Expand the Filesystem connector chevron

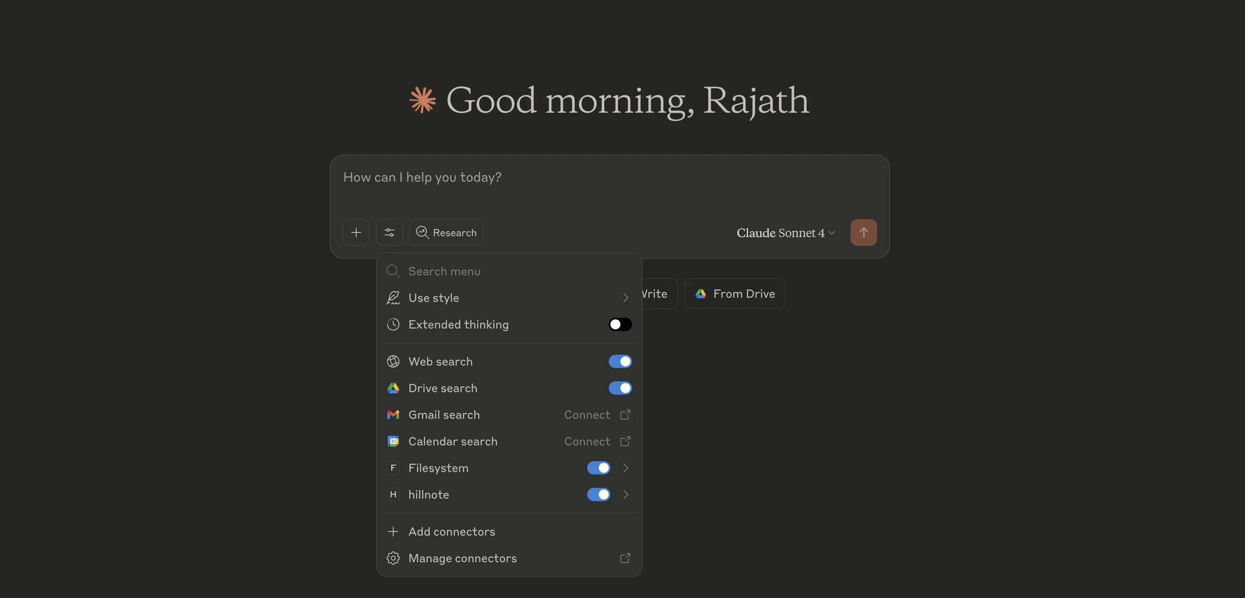tap(625, 467)
